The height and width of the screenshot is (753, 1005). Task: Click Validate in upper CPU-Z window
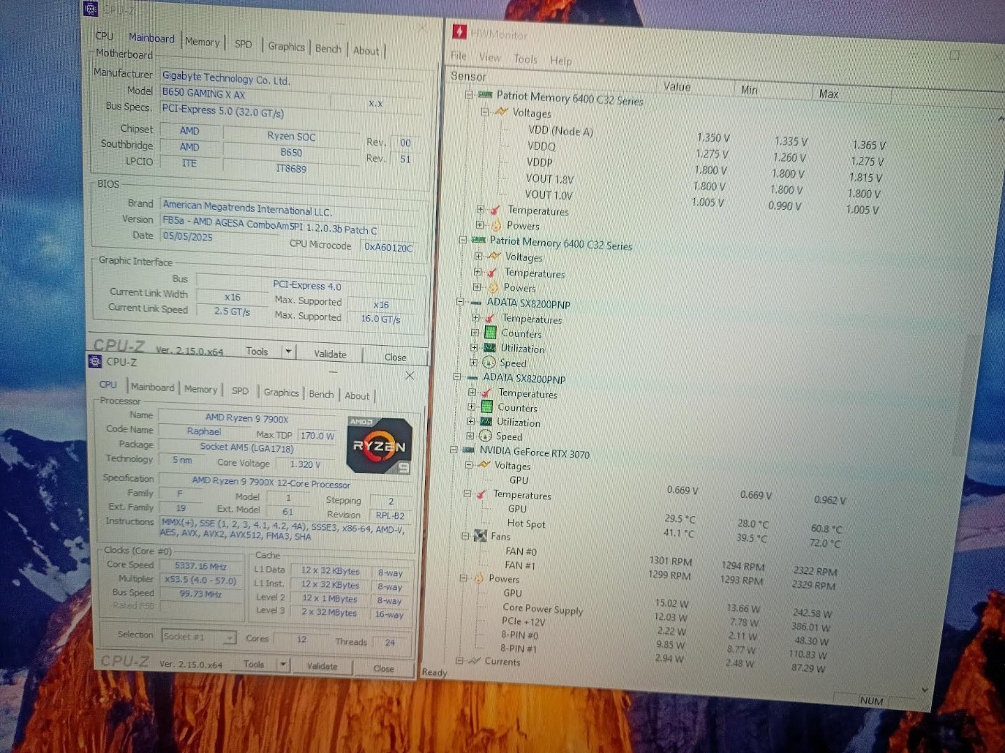[x=330, y=353]
